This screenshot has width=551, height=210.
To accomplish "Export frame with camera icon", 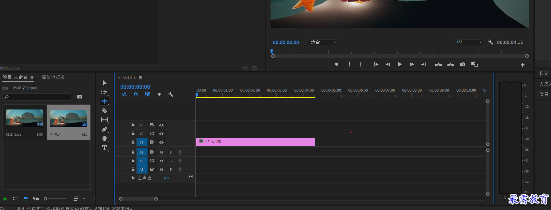I will pos(463,64).
